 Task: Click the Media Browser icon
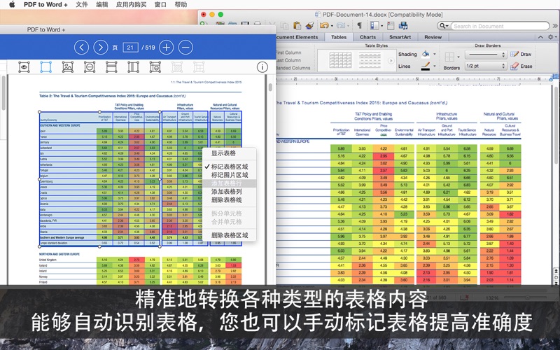coord(404,25)
